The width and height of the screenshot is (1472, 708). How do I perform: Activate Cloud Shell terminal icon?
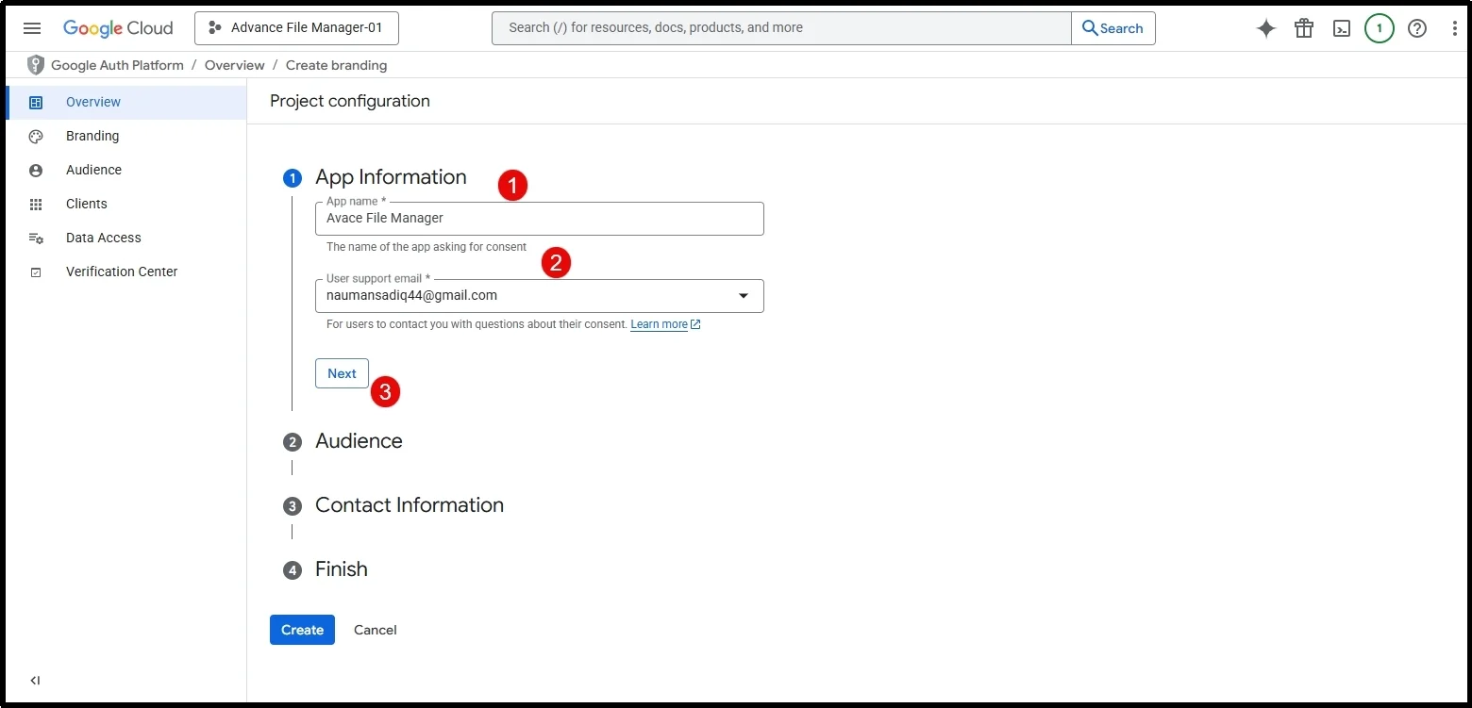pyautogui.click(x=1342, y=28)
